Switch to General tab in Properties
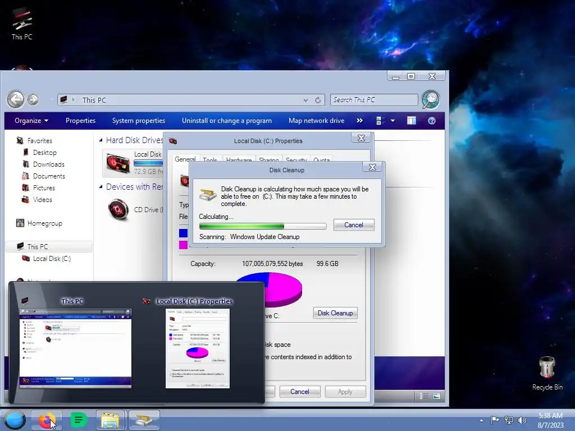Screen dimensions: 575x431 click(x=185, y=159)
